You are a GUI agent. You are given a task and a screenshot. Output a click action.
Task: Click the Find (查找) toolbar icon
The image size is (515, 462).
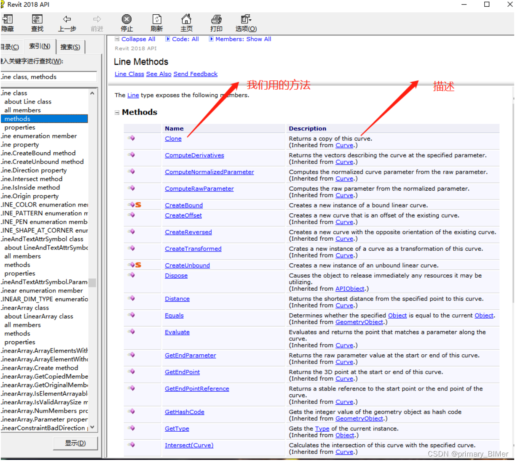point(38,19)
